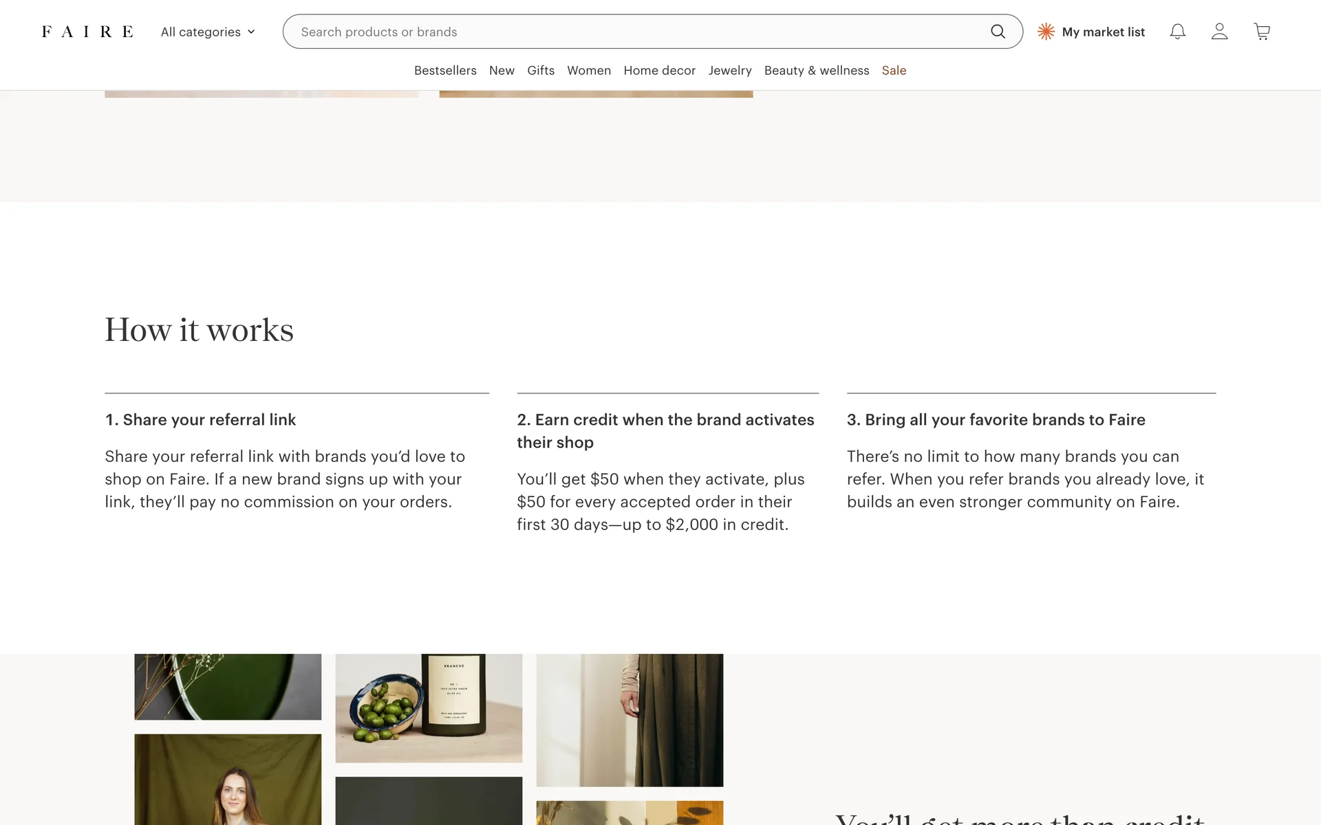The height and width of the screenshot is (825, 1321).
Task: Click the dark green skirt image
Action: pyautogui.click(x=630, y=719)
